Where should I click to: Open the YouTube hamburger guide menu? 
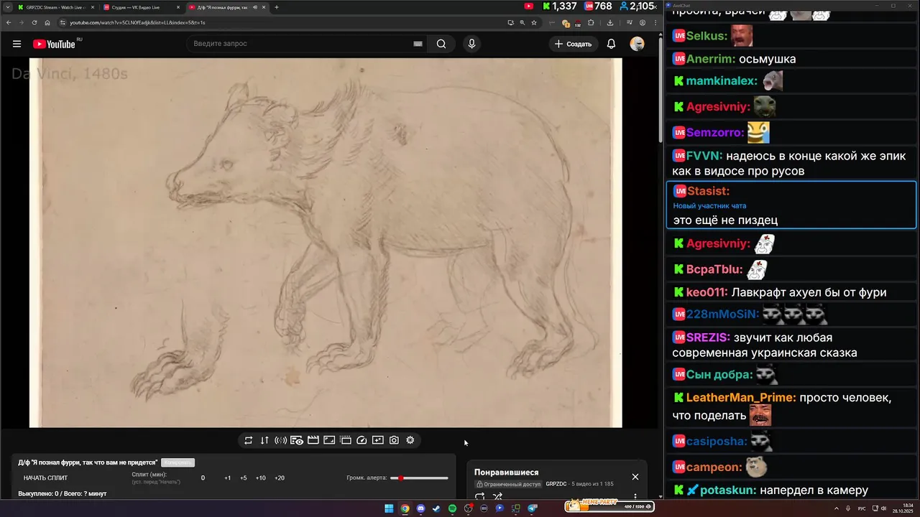tap(17, 44)
